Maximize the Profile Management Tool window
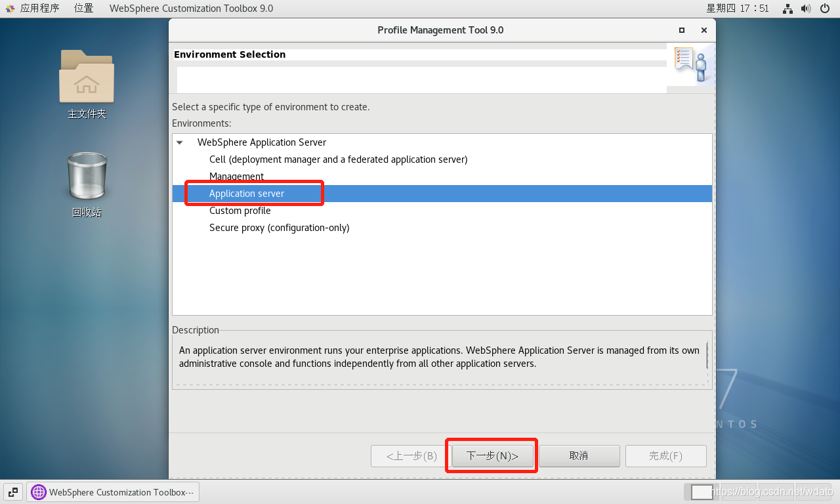The width and height of the screenshot is (840, 504). coord(682,30)
